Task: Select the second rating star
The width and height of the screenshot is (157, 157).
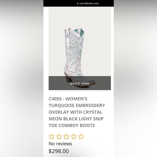Action: tap(59, 136)
